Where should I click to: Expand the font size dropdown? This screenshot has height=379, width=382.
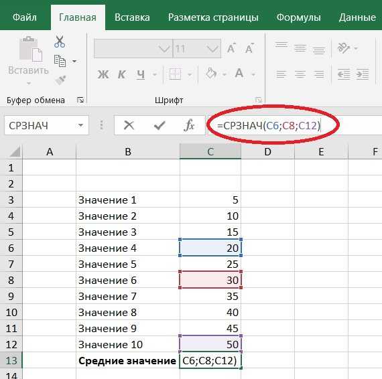point(212,49)
